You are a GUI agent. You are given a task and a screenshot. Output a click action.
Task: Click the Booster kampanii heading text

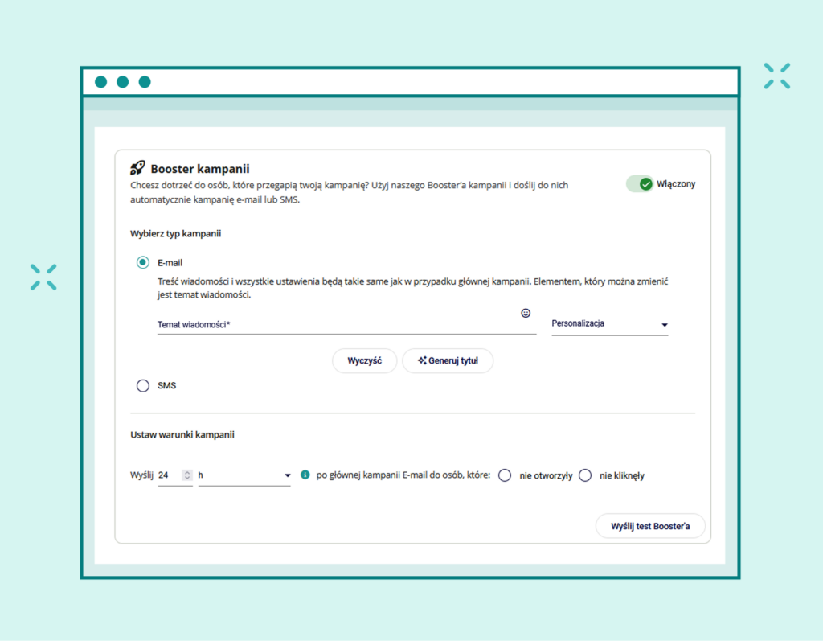(x=200, y=169)
